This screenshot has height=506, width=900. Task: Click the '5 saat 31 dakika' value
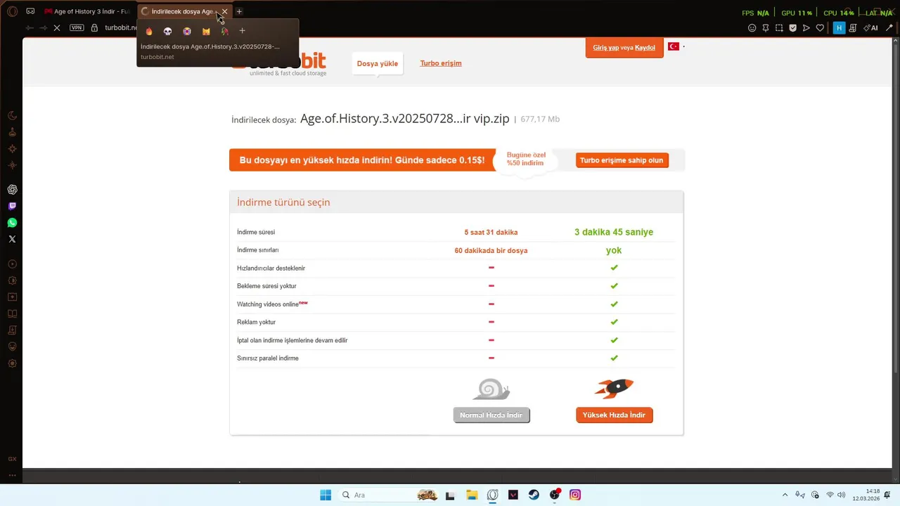coord(491,233)
